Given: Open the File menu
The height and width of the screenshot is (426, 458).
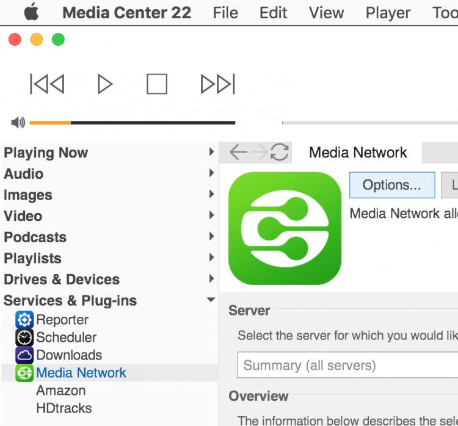Looking at the screenshot, I should 225,13.
